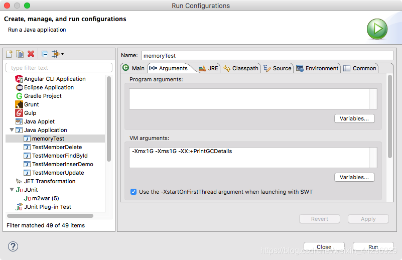Viewport: 402px width, 260px height.
Task: Click the New launch configuration icon
Action: click(x=9, y=54)
